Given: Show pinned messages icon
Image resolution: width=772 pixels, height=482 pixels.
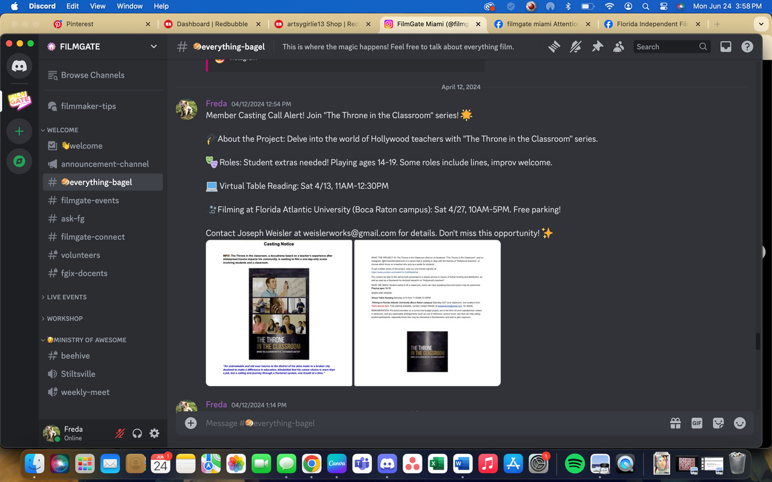Looking at the screenshot, I should [597, 47].
